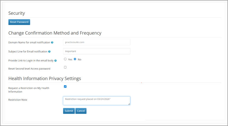Screen dimensions: 228x126
Task: Click the Subject Line input containing Important
Action: tap(96, 51)
